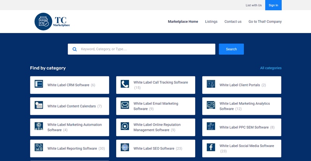Go to the Contact us page
Screen dimensions: 311x161
pyautogui.click(x=233, y=22)
